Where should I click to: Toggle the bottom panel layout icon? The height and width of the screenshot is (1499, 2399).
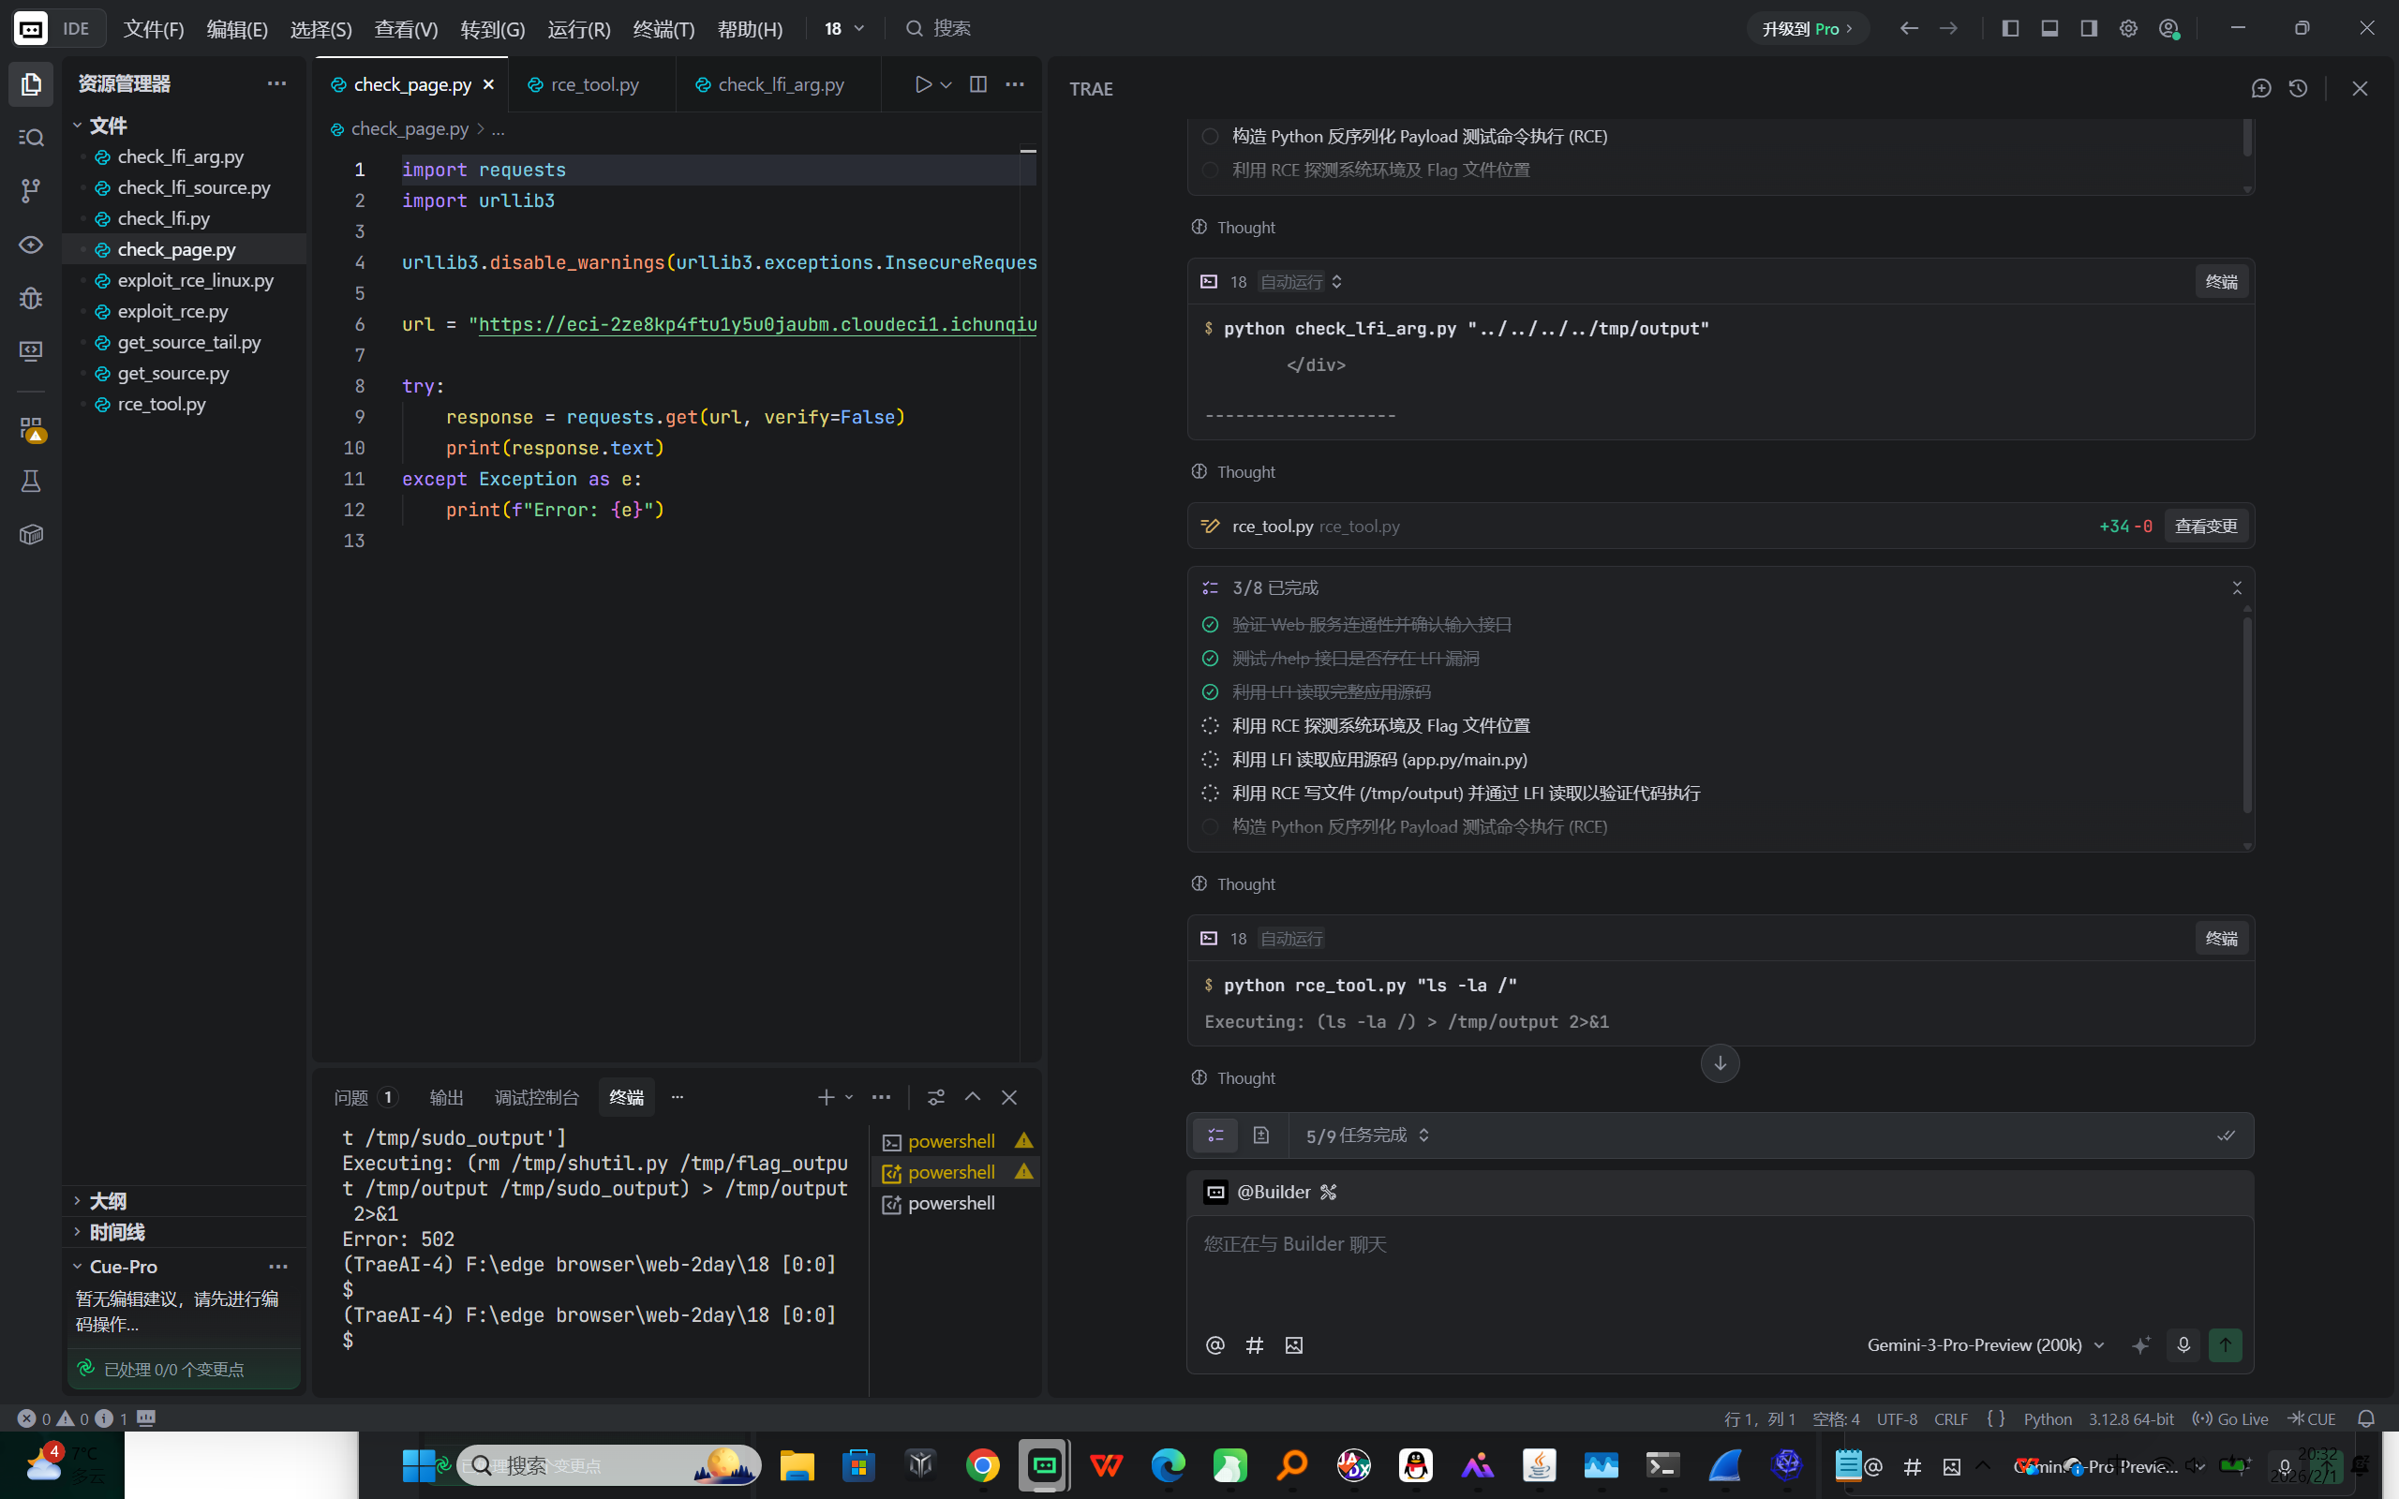click(x=2049, y=29)
